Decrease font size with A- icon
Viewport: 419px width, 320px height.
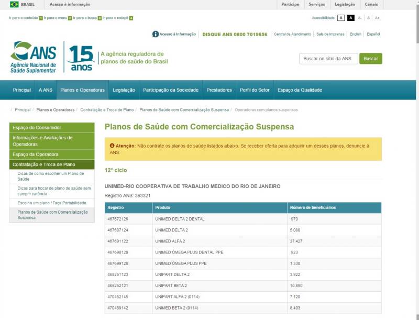(360, 18)
